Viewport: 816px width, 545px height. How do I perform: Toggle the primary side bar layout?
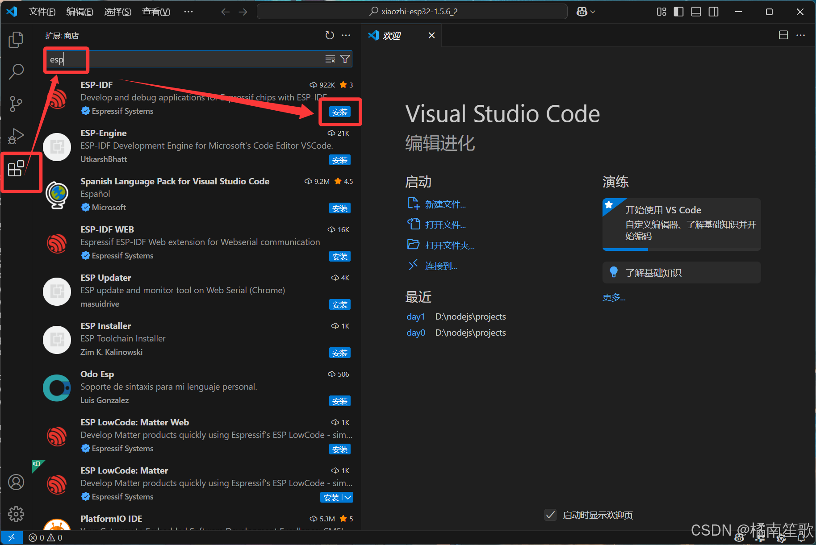(x=678, y=12)
